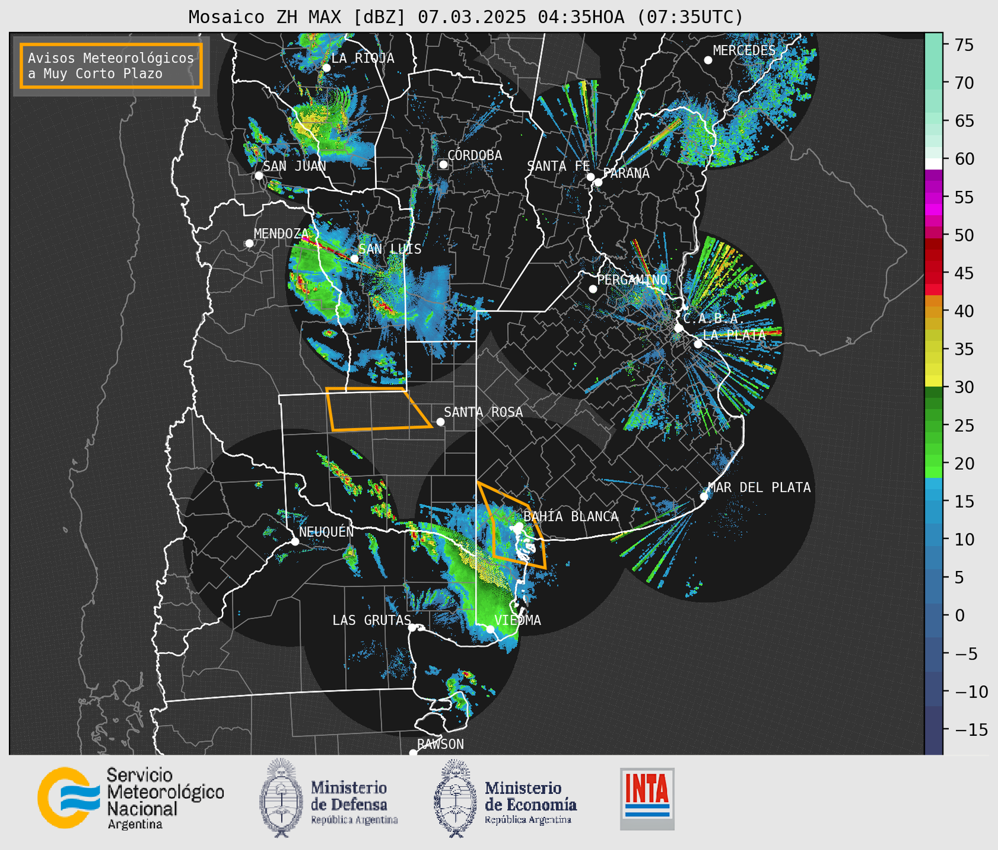Click the Ministerio de Defensa text
The height and width of the screenshot is (850, 998).
point(349,796)
